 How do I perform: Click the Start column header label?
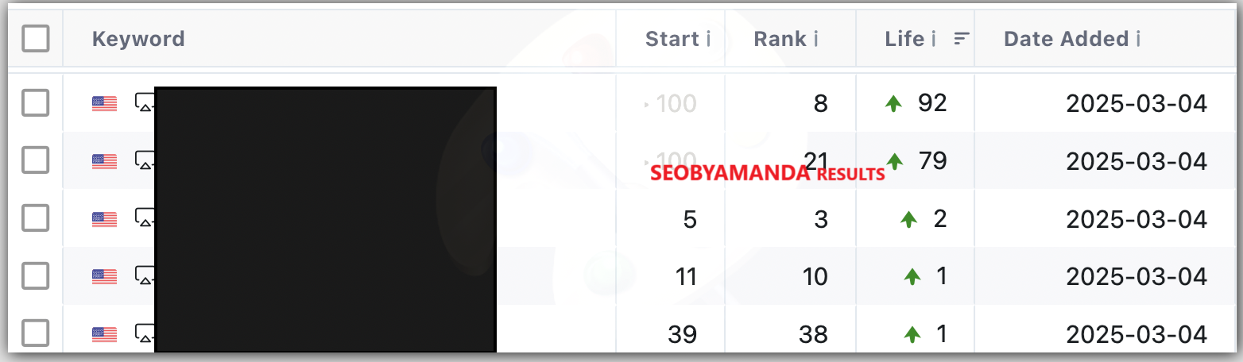[672, 39]
